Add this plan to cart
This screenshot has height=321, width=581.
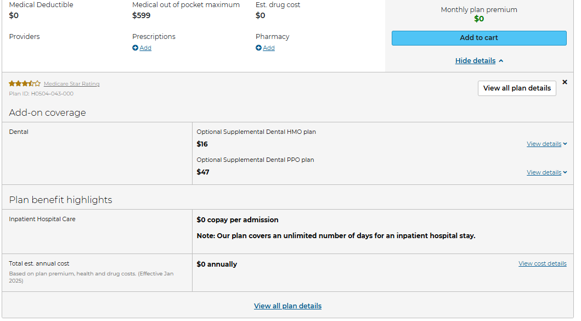click(x=479, y=38)
